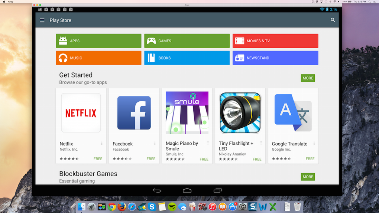The image size is (379, 213).
Task: Open the Andy emulator dock icon
Action: pyautogui.click(x=142, y=207)
